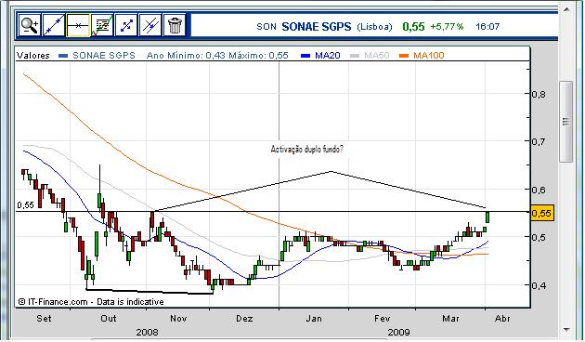Click the 0,55 label left of the horizontal line
Image resolution: width=585 pixels, height=342 pixels.
pyautogui.click(x=25, y=205)
